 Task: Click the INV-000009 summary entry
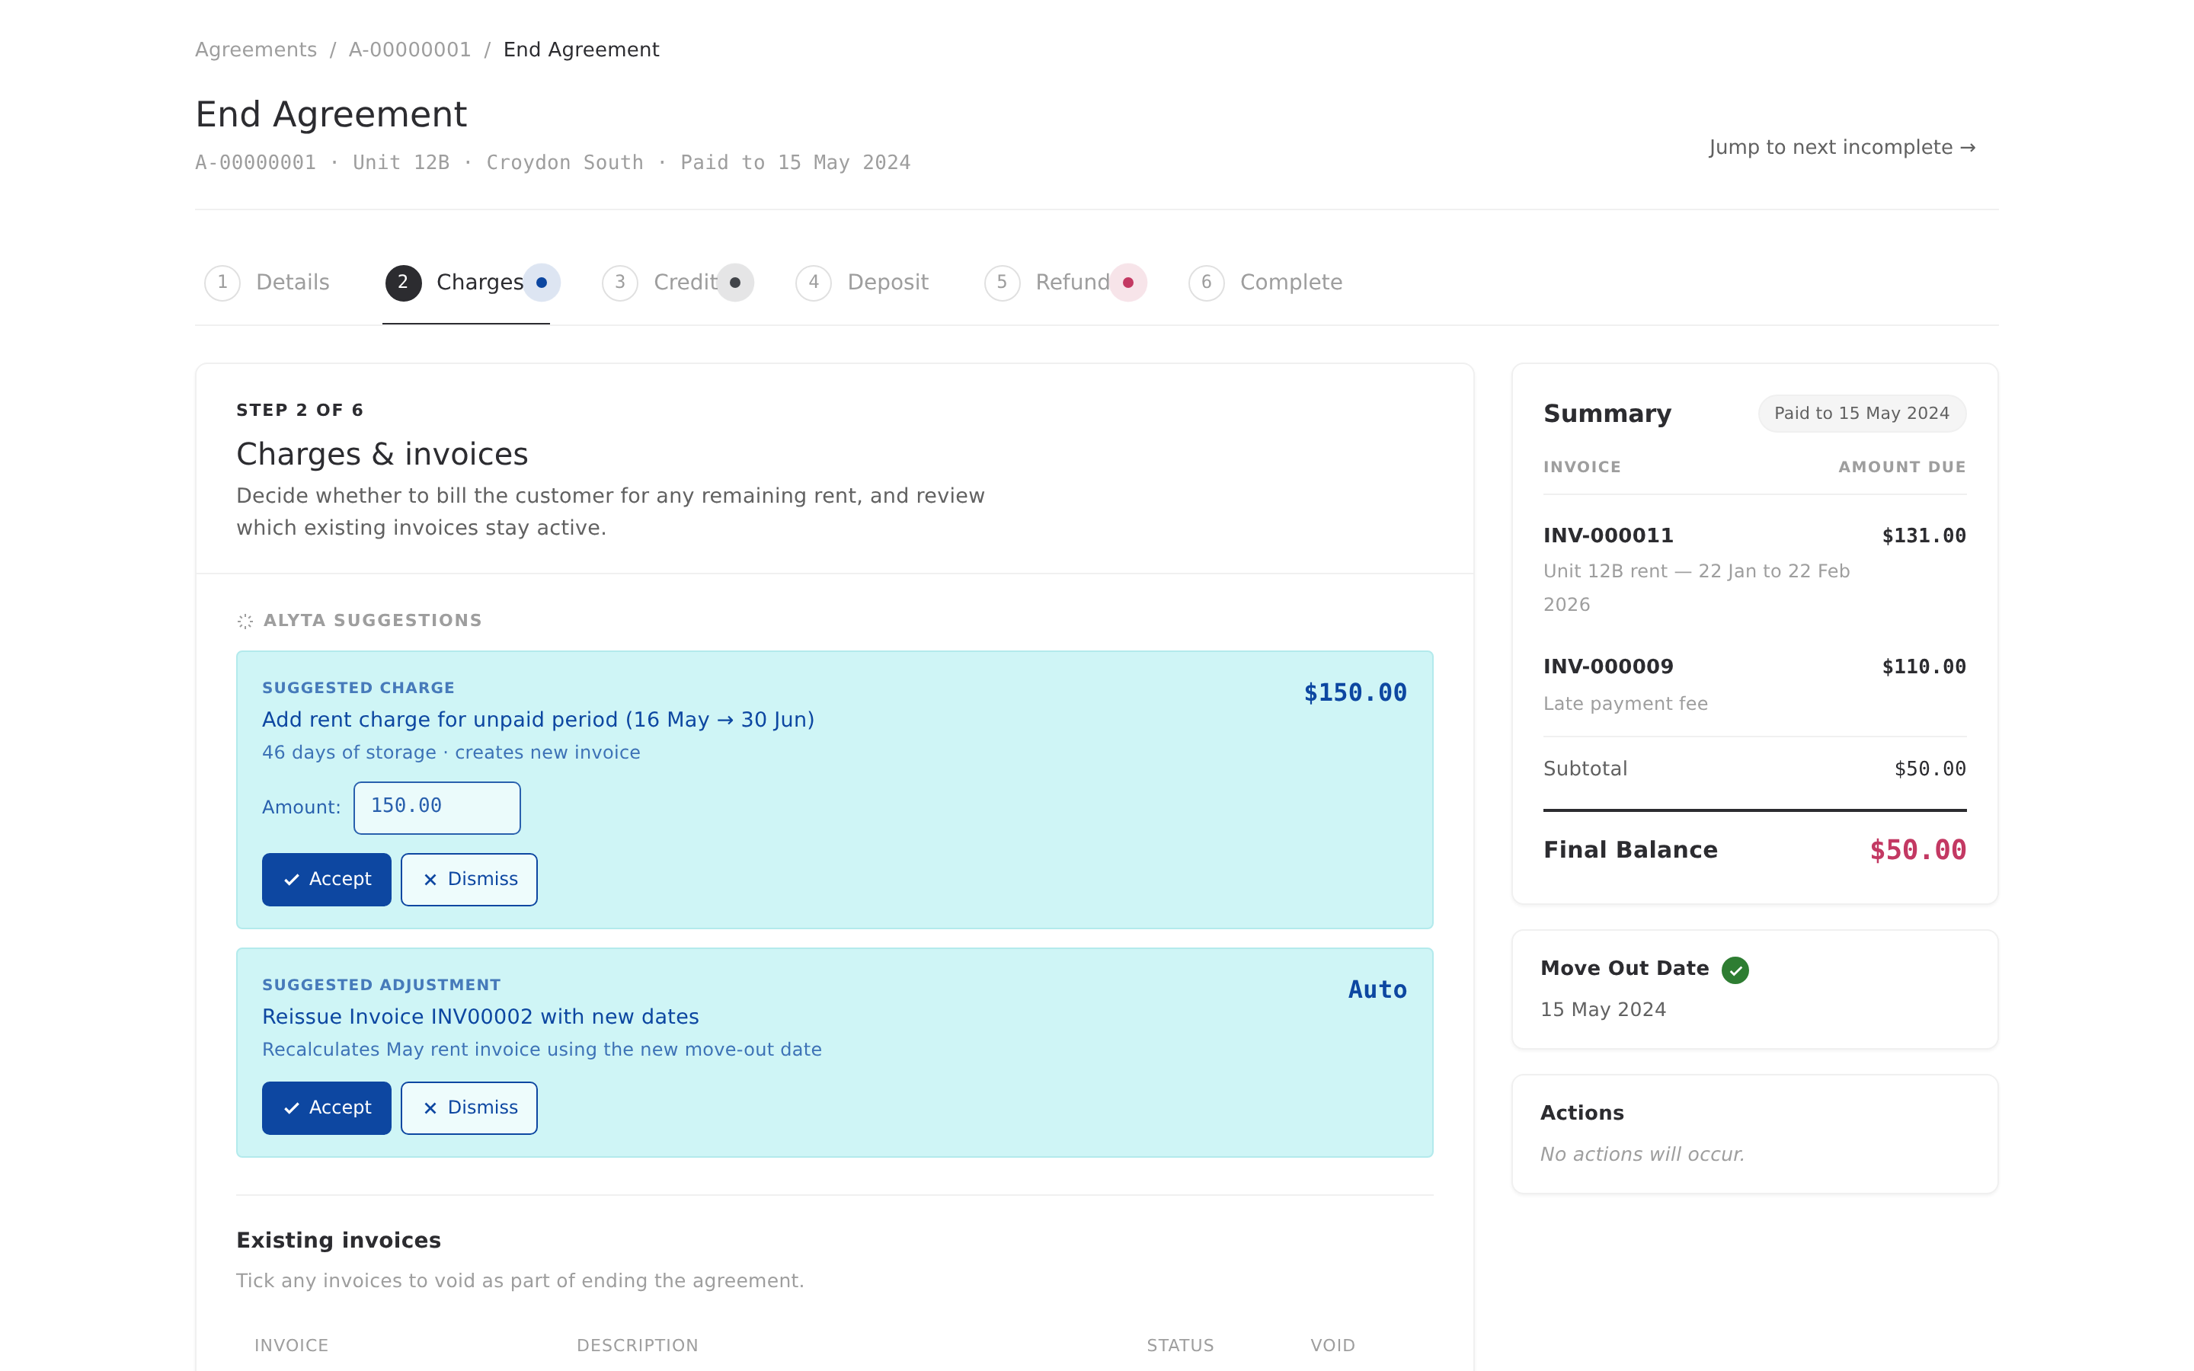(x=1754, y=685)
